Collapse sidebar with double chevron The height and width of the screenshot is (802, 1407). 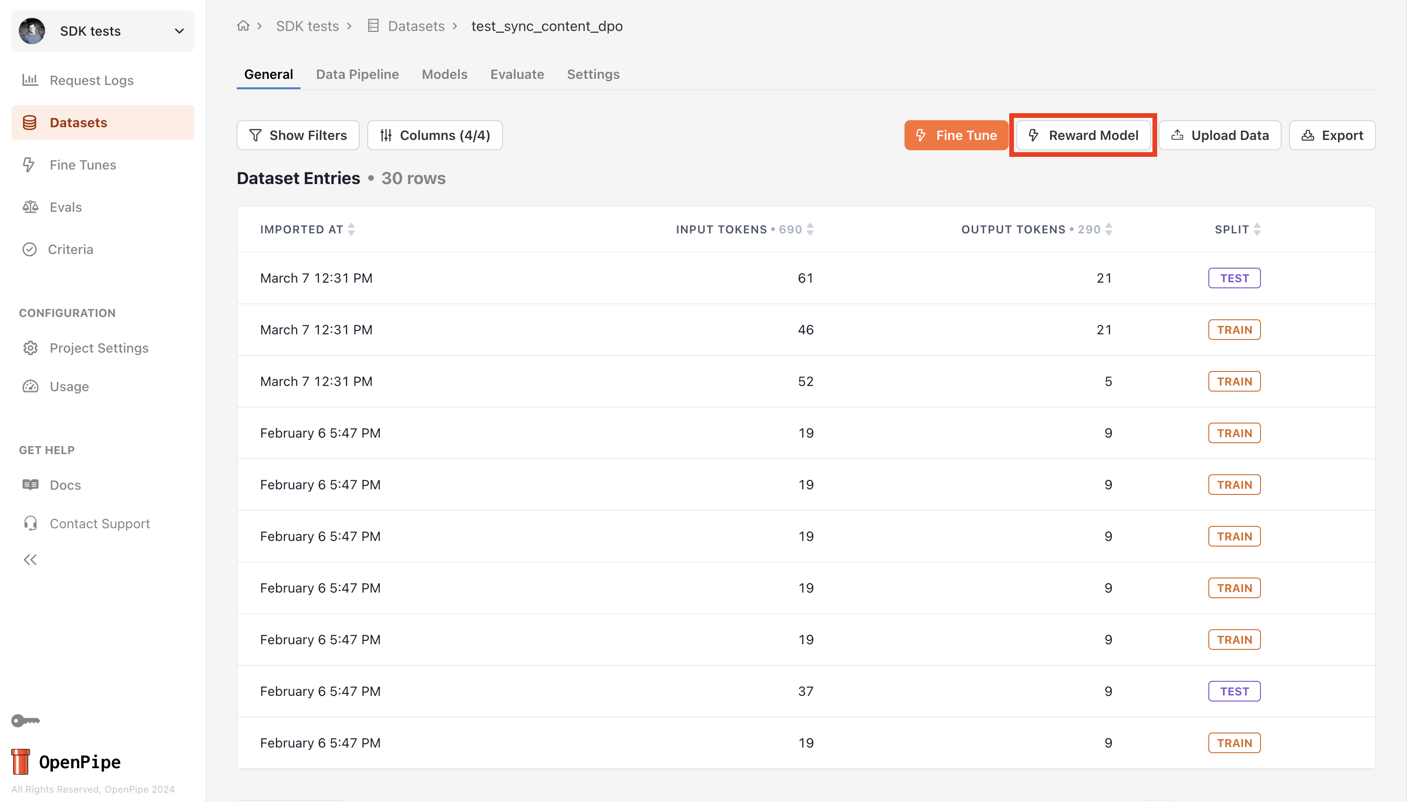point(30,560)
